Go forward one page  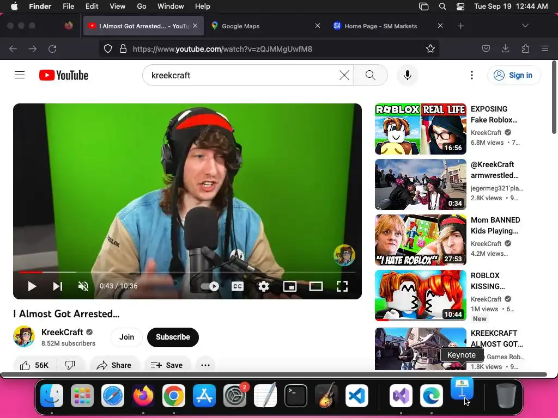coord(33,48)
